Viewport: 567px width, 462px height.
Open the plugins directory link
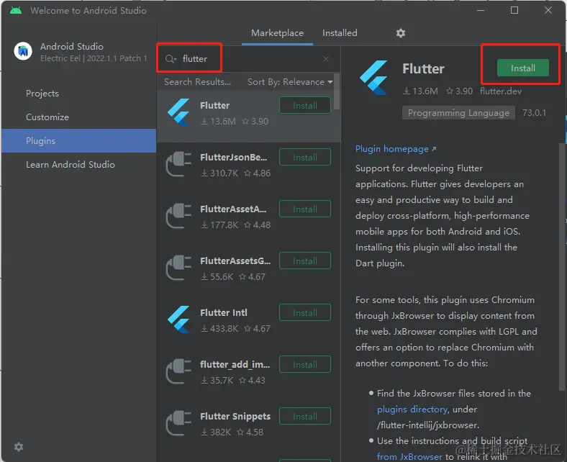point(412,409)
